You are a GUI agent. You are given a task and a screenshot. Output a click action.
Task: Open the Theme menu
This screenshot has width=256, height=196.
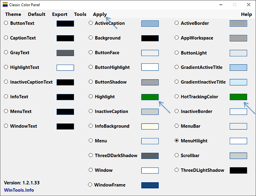(13, 14)
